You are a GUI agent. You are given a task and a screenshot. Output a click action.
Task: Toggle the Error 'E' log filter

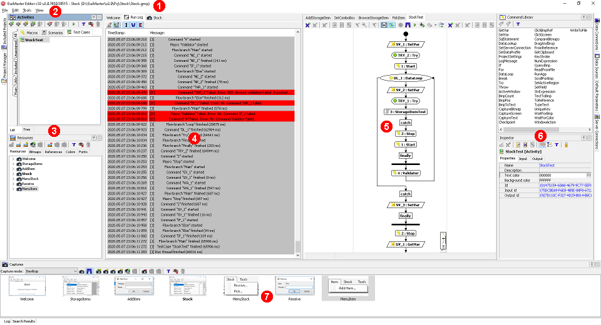click(x=139, y=25)
